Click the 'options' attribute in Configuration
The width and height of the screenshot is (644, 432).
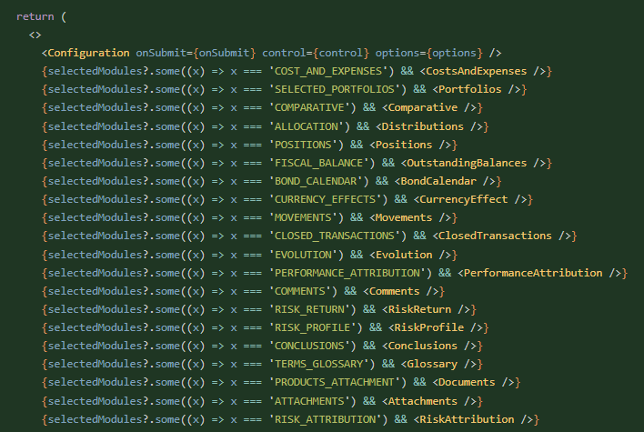pyautogui.click(x=397, y=53)
